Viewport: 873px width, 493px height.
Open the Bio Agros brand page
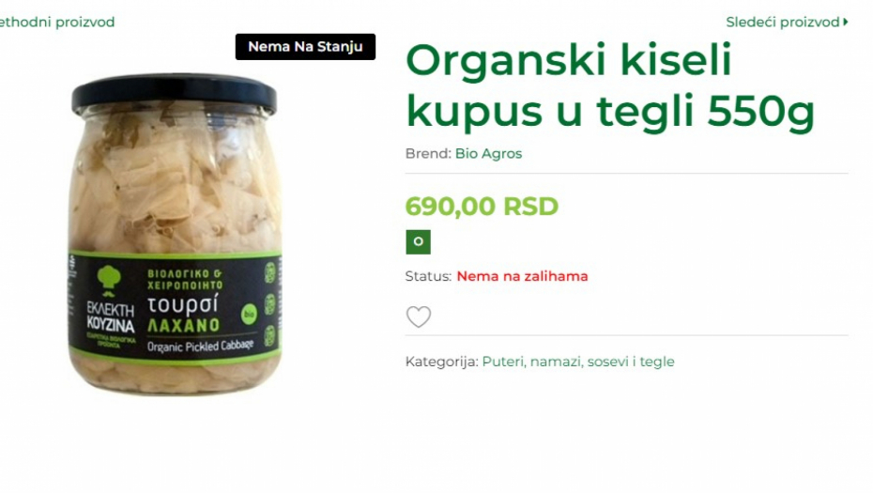(488, 153)
